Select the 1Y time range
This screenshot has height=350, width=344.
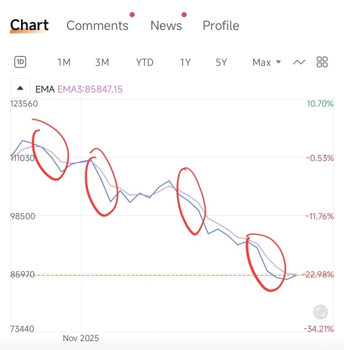185,62
